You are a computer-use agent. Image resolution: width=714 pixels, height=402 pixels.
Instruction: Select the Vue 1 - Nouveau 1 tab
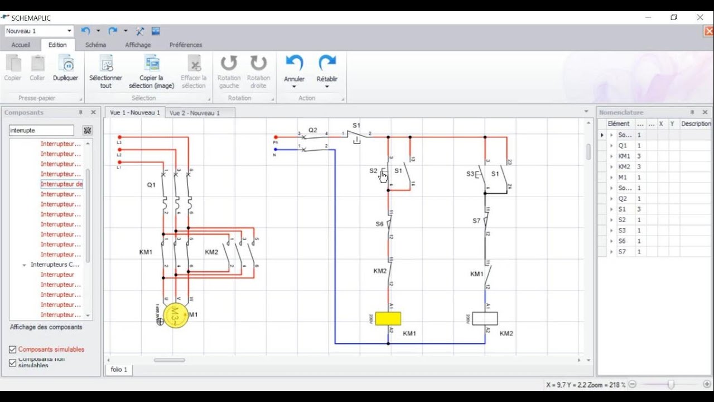click(x=135, y=112)
